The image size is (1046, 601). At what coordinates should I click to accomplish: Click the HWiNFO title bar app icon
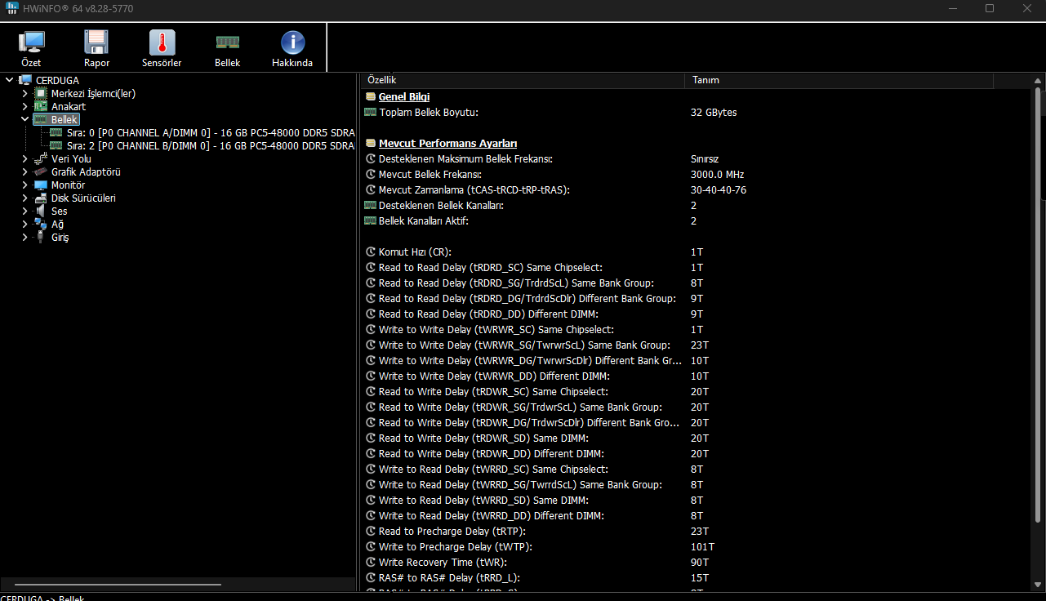coord(11,8)
